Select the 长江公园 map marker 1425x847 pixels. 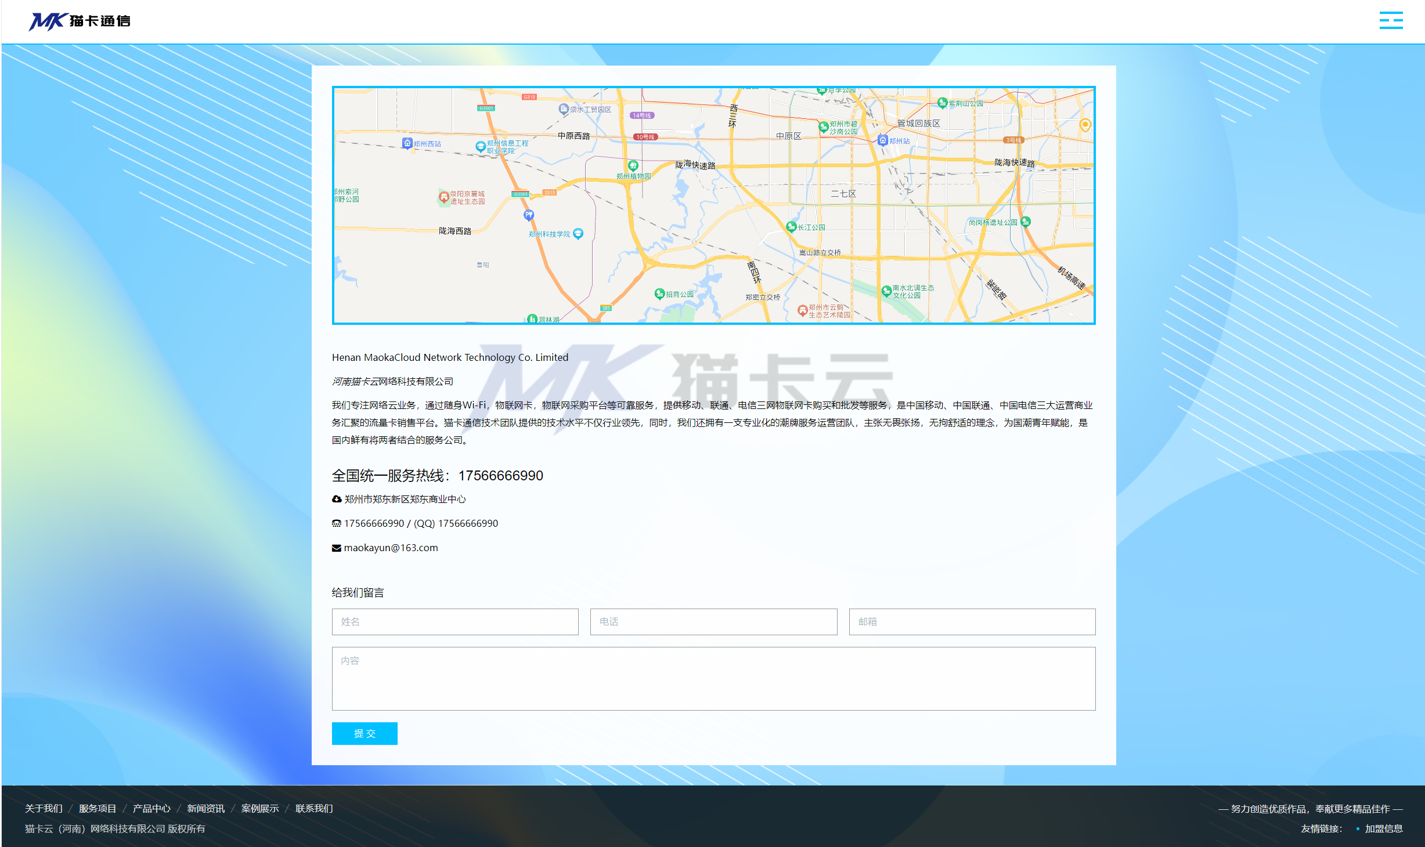pyautogui.click(x=791, y=226)
